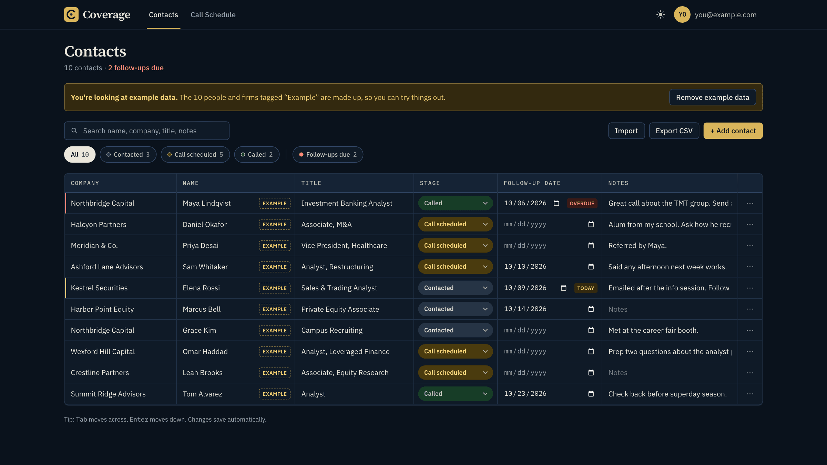Click the Notes field for Leah Brooks

[x=670, y=373]
